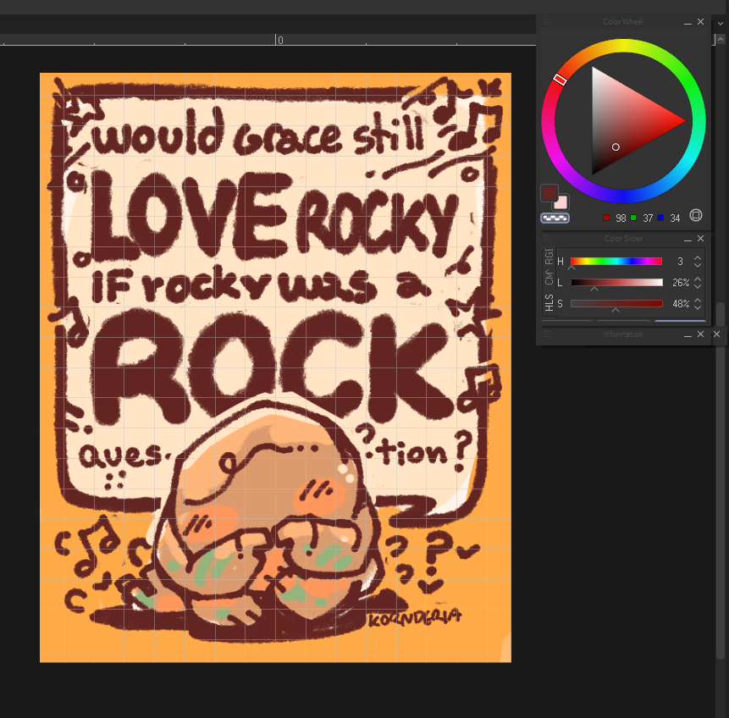The image size is (729, 718).
Task: Open the Information panel menu icon
Action: point(547,334)
